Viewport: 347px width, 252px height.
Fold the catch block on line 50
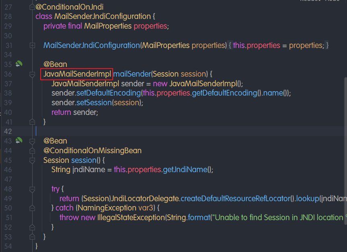[x=32, y=208]
